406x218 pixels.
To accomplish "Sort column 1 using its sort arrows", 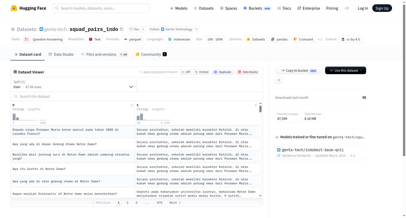I will click(256, 105).
